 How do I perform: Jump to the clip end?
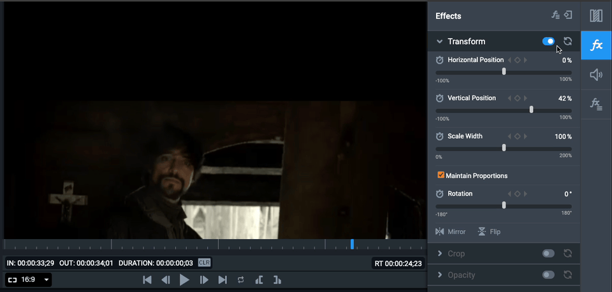tap(222, 280)
